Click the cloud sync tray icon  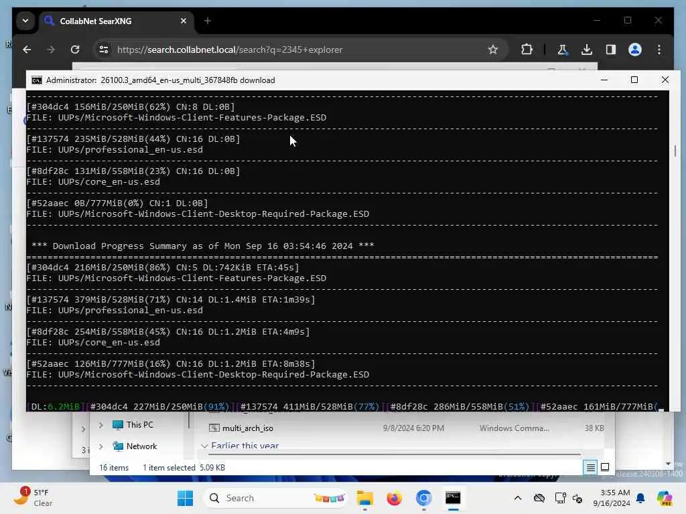(x=539, y=498)
